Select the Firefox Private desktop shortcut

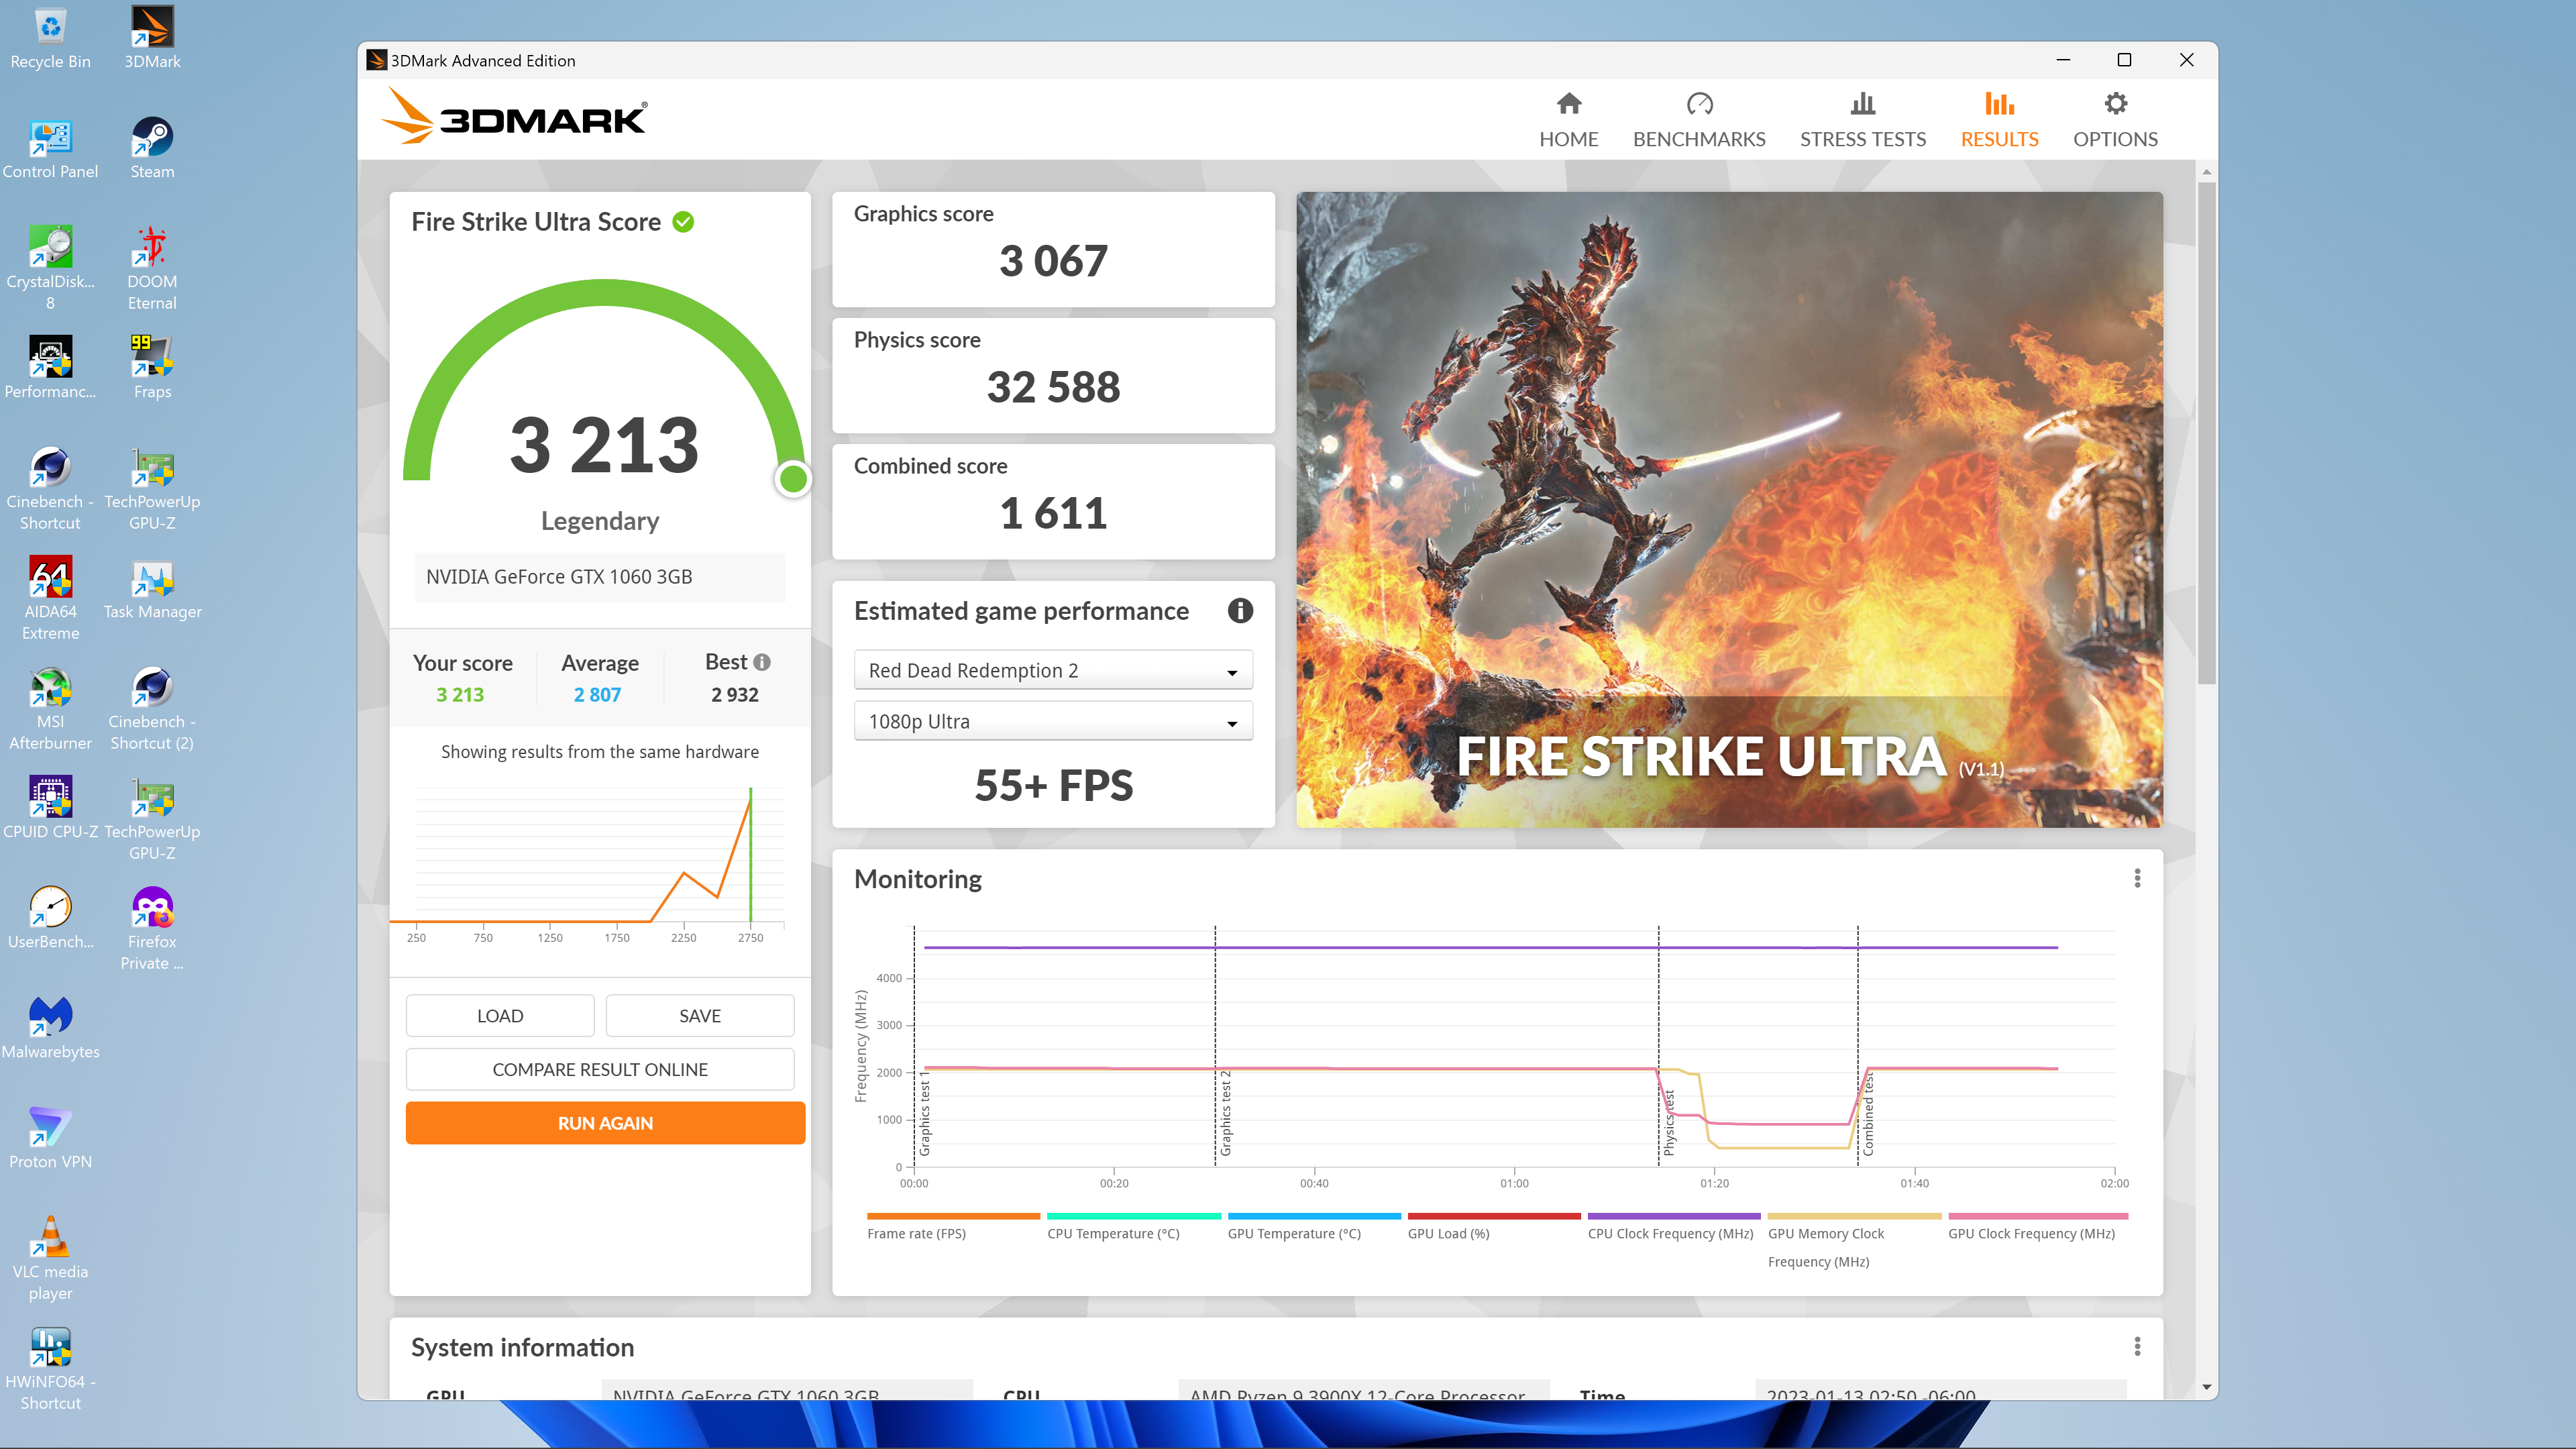click(152, 928)
